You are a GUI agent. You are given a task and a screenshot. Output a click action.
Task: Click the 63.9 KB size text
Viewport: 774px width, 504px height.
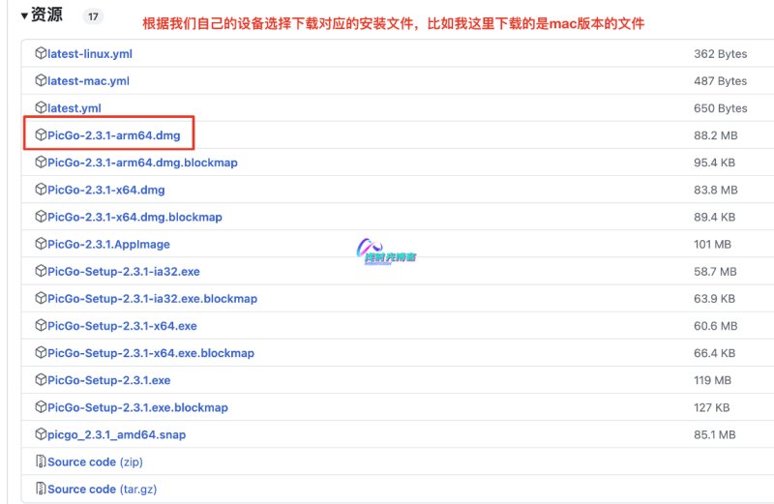tap(714, 299)
